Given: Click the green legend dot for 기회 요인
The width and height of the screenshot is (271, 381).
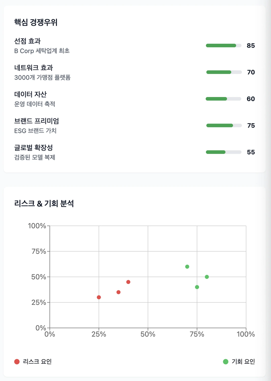Looking at the screenshot, I should coord(226,362).
